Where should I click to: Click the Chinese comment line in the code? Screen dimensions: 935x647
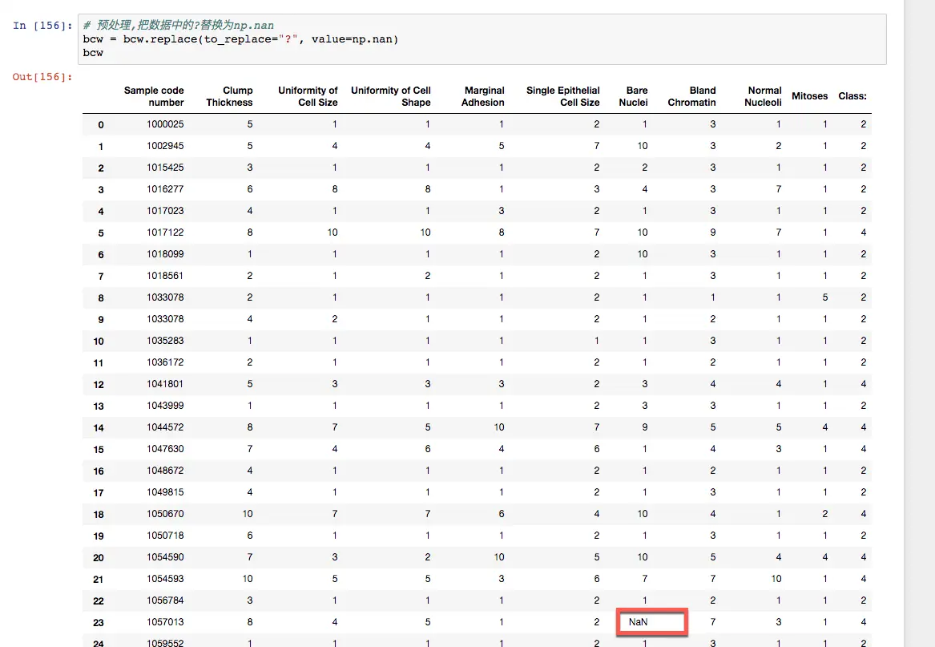(179, 25)
